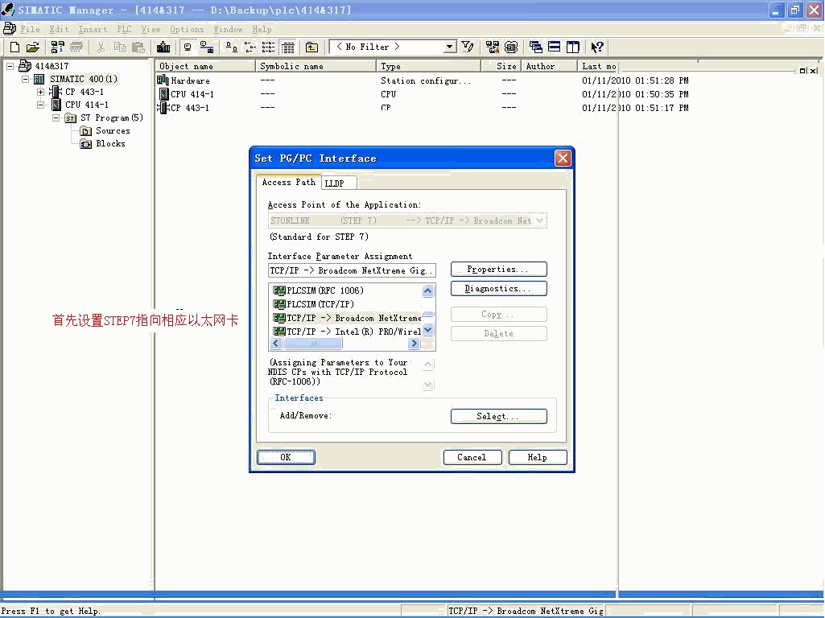
Task: Click the S7 Memory Card toolbar icon
Action: coord(76,47)
